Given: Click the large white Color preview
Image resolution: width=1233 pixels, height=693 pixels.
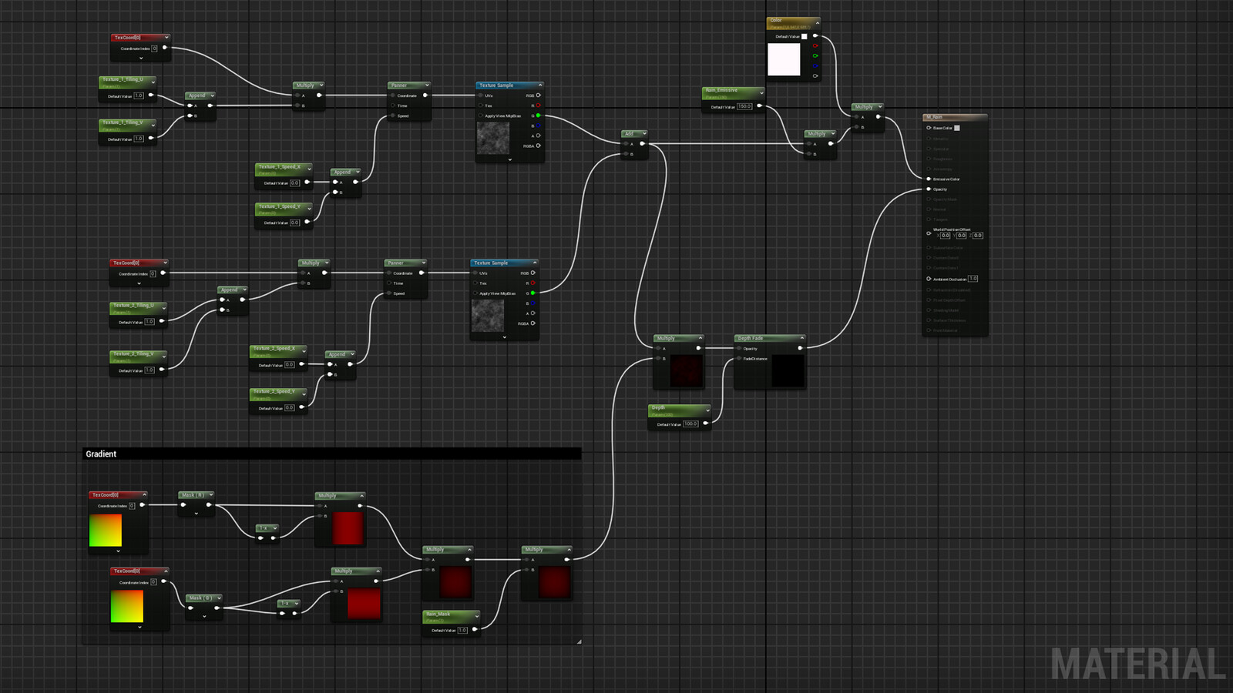Looking at the screenshot, I should click(x=784, y=59).
